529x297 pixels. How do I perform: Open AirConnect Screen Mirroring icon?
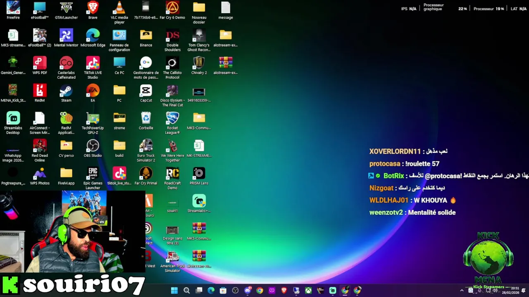[x=40, y=123]
